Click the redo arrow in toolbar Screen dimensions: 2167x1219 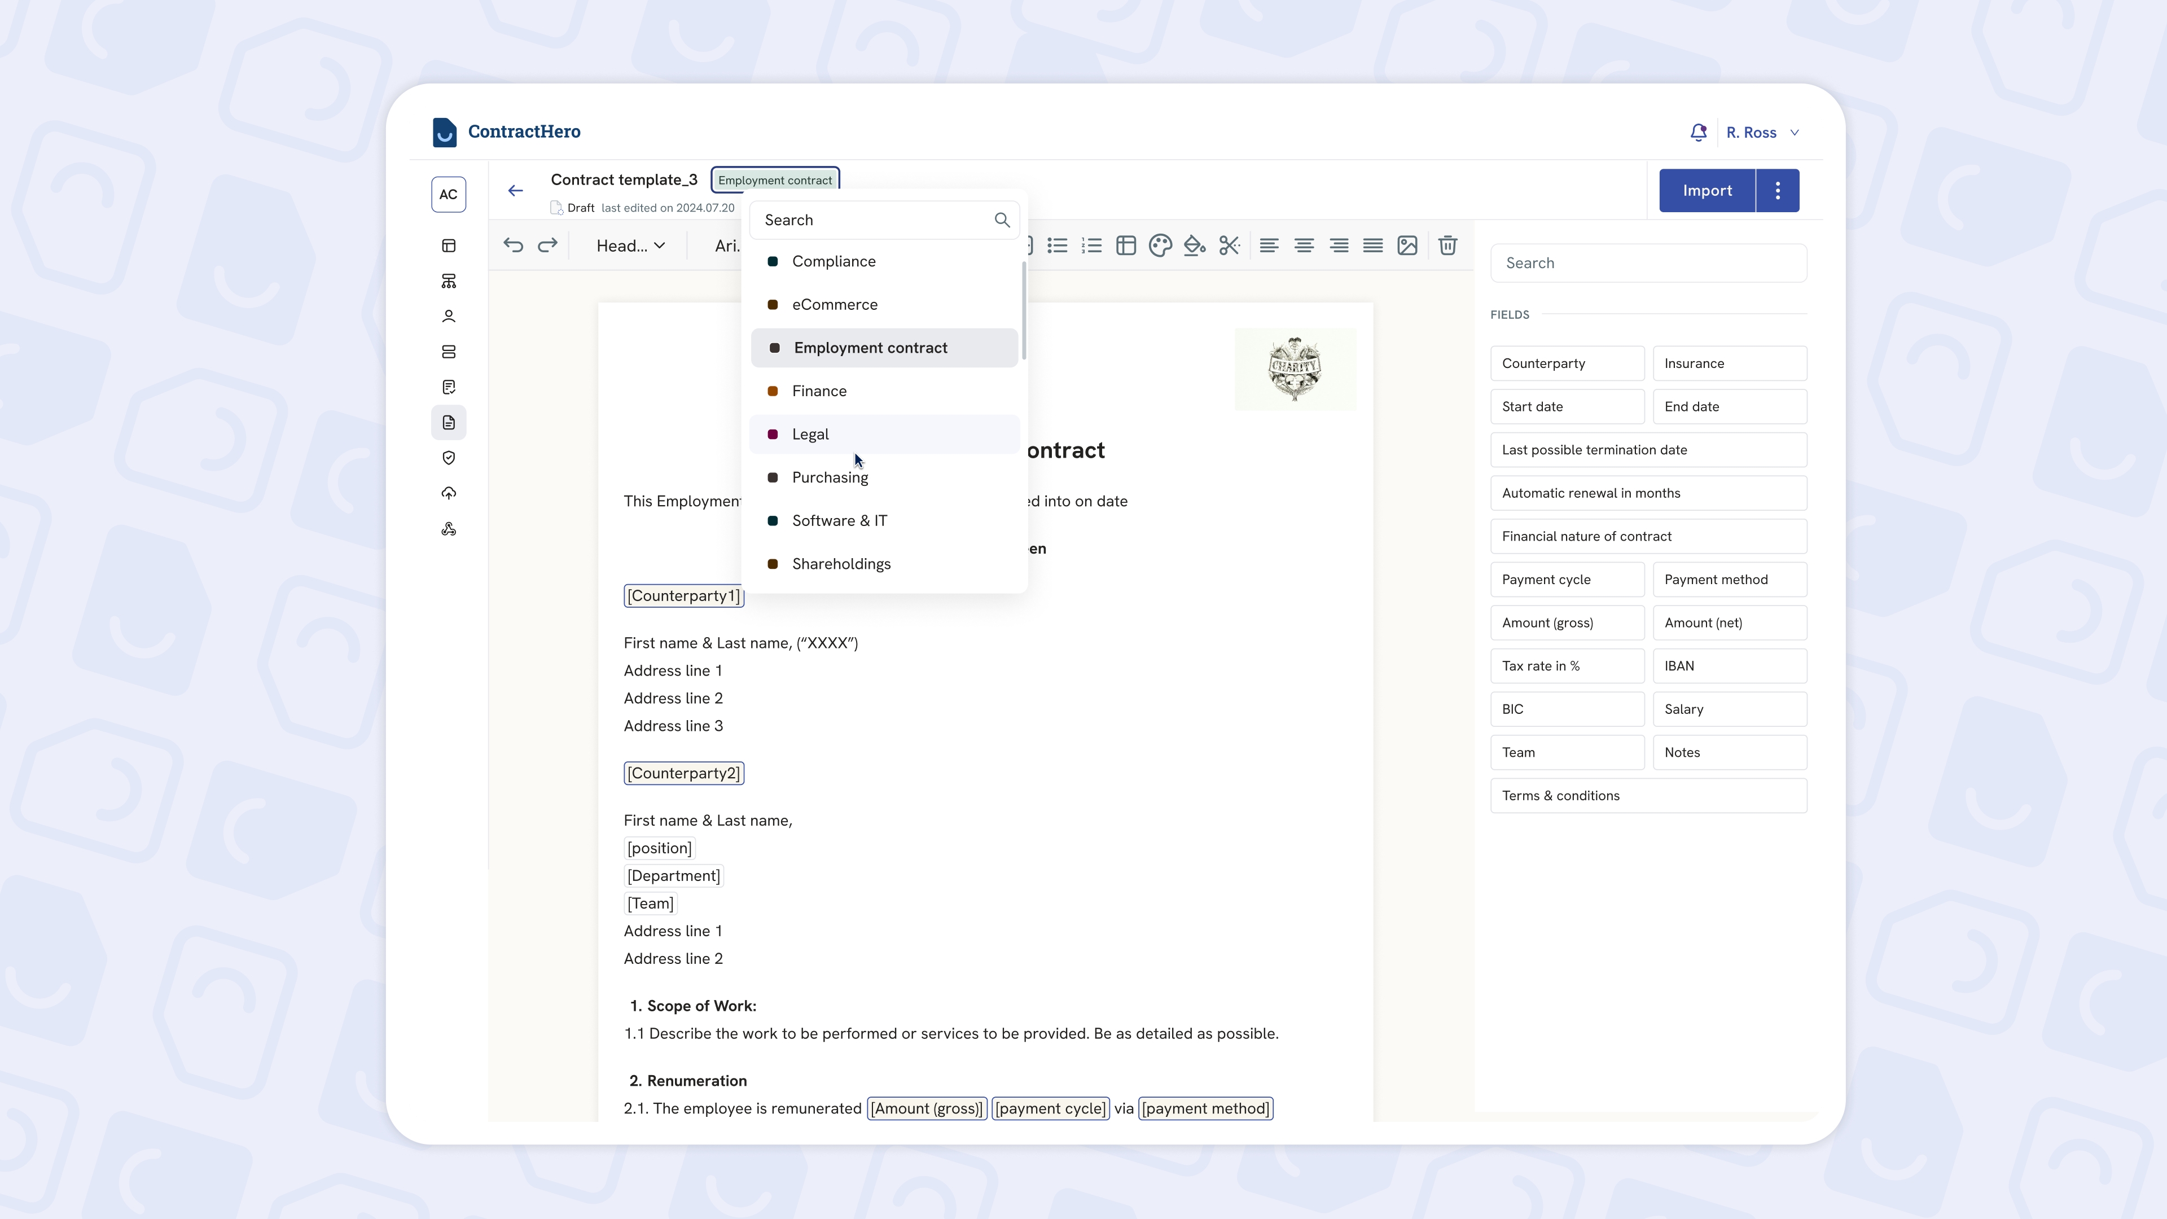point(547,245)
